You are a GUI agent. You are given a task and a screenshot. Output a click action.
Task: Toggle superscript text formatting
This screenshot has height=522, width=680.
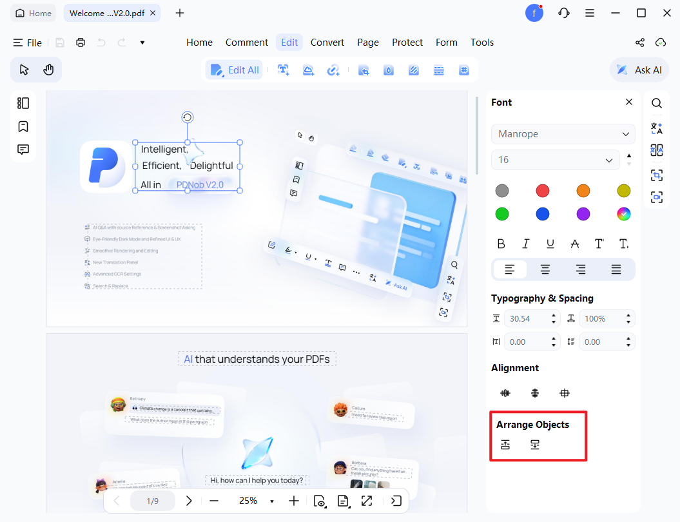click(x=599, y=244)
